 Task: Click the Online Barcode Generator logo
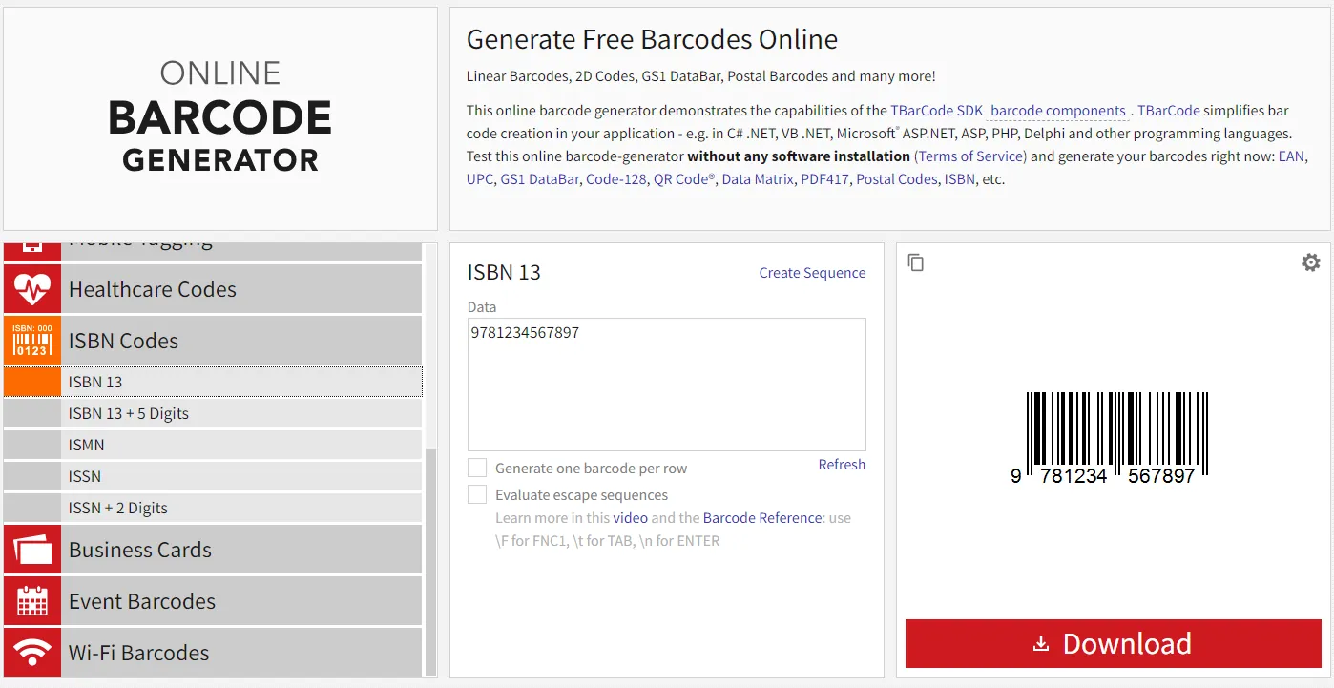tap(220, 118)
